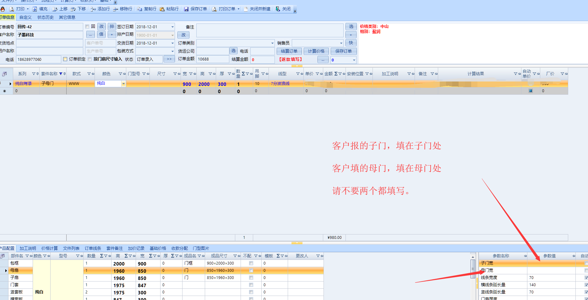The width and height of the screenshot is (588, 300).
Task: Click the 填充 (fill) toolbar icon
Action: pyautogui.click(x=35, y=9)
